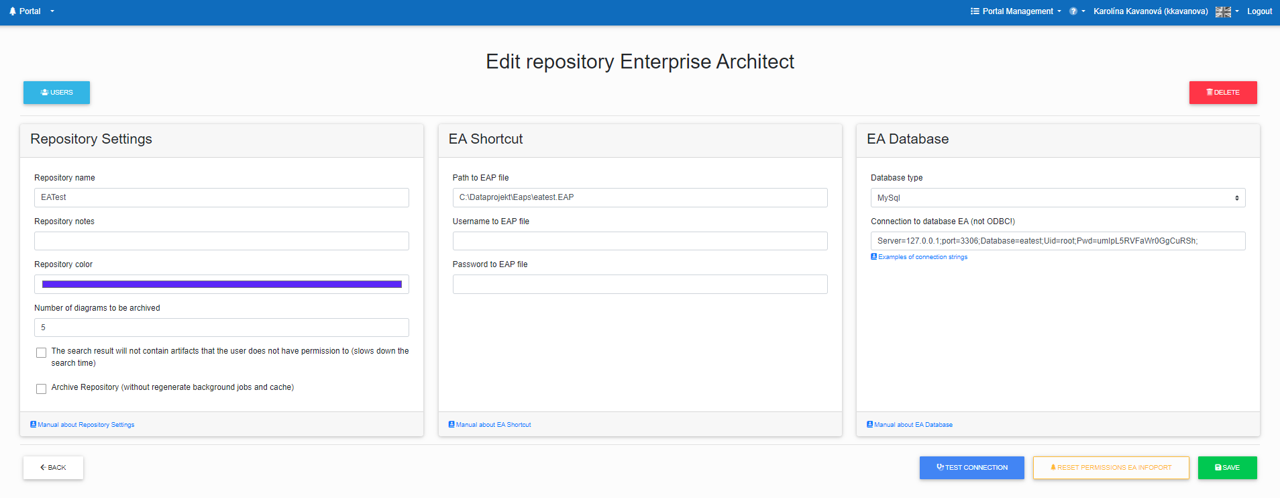Image resolution: width=1280 pixels, height=498 pixels.
Task: Delete the repository with the red button
Action: (1223, 93)
